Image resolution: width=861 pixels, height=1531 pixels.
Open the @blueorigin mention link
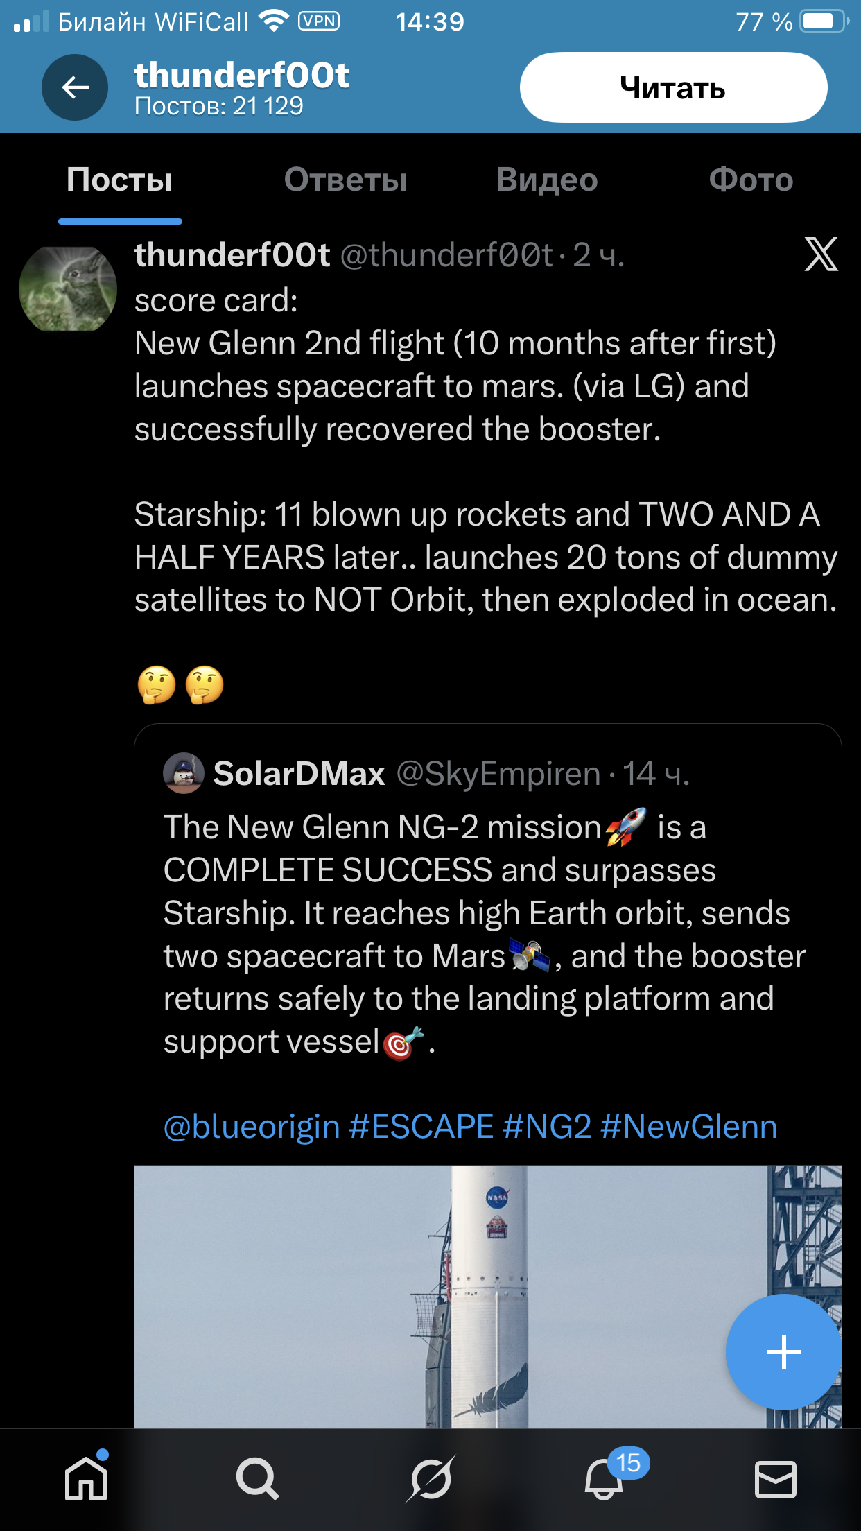point(252,1127)
